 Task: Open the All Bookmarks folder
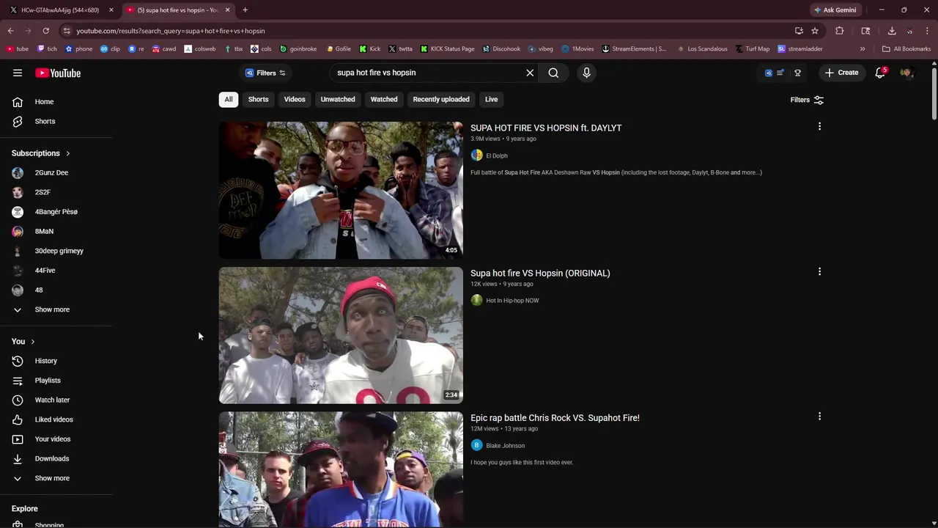906,49
